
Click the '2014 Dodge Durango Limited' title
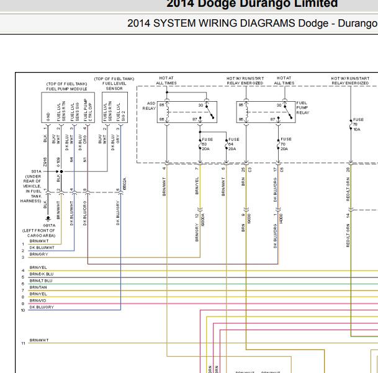[252, 4]
